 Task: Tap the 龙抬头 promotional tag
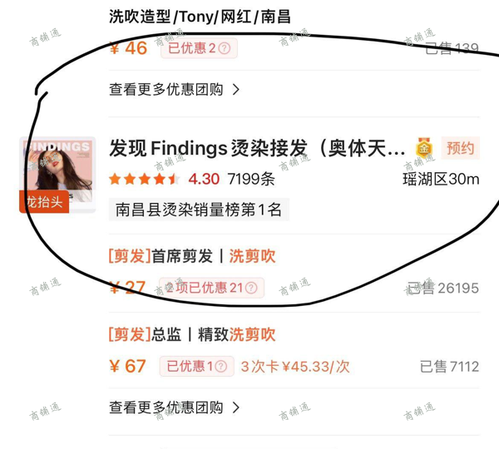44,202
